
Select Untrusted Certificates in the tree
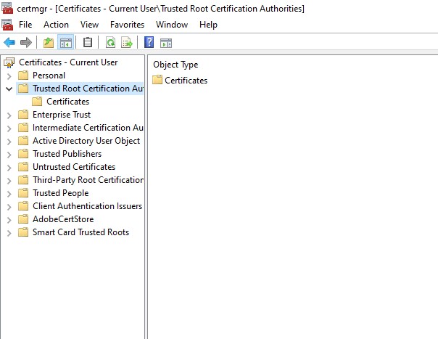tap(73, 167)
